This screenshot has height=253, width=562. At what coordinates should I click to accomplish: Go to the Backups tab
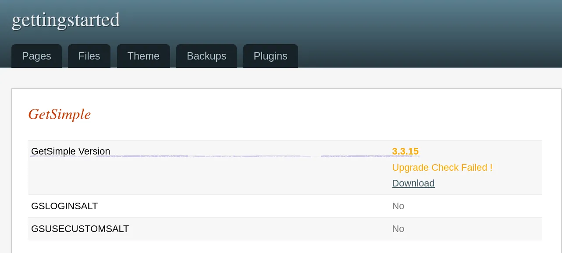206,56
